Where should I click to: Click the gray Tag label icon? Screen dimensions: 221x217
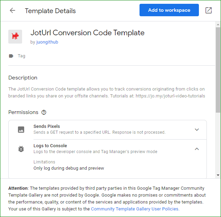pos(11,56)
